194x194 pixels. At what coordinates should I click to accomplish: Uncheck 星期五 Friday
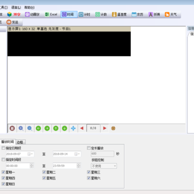point(44,178)
